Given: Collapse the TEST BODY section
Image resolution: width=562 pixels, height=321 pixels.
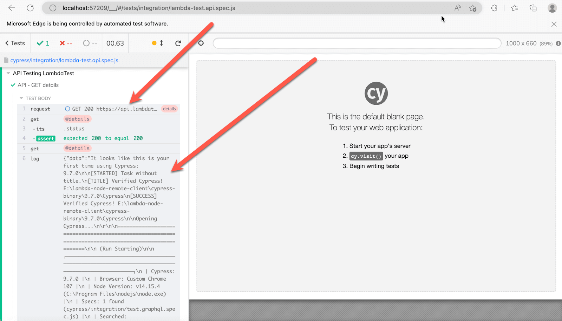Looking at the screenshot, I should (21, 98).
